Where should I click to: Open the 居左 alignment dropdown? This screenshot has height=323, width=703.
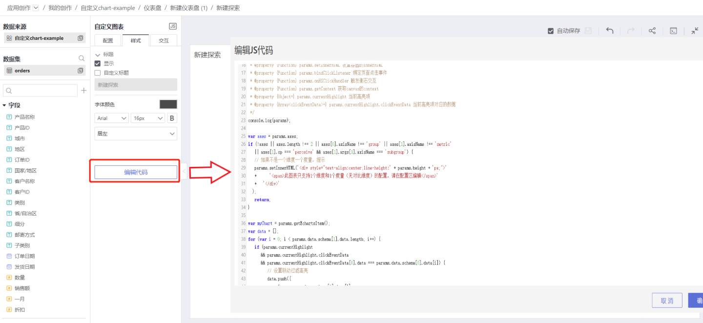pyautogui.click(x=136, y=134)
